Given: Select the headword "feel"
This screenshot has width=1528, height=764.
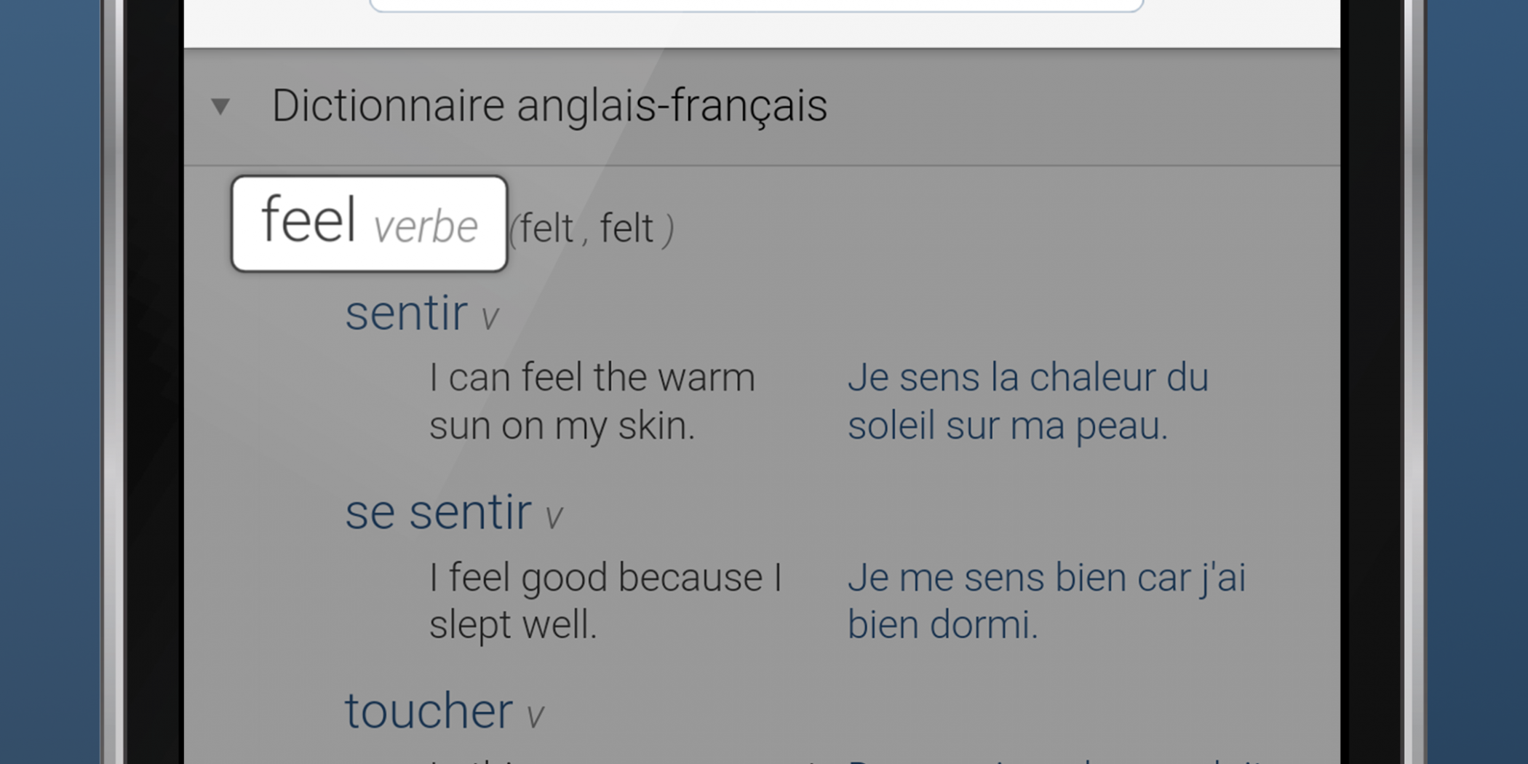Looking at the screenshot, I should point(309,220).
